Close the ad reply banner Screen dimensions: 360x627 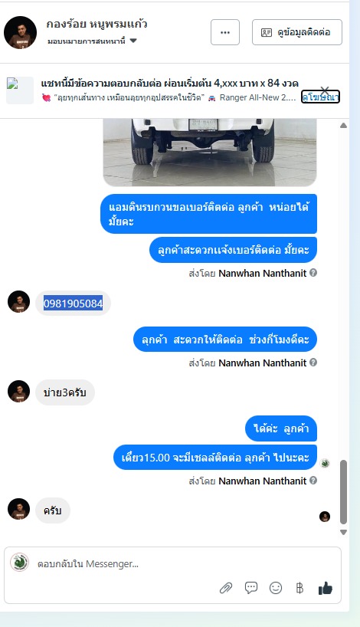pos(325,90)
